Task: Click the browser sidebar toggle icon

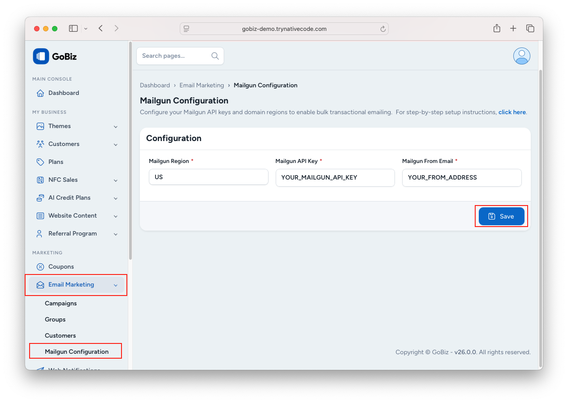Action: point(74,28)
